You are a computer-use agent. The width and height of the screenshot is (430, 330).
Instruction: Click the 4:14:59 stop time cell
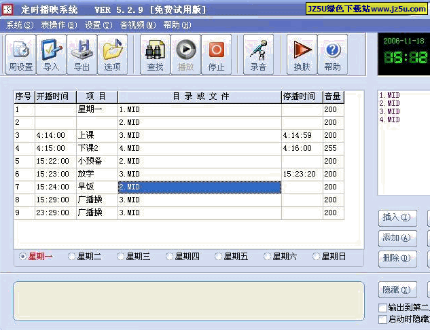(302, 135)
